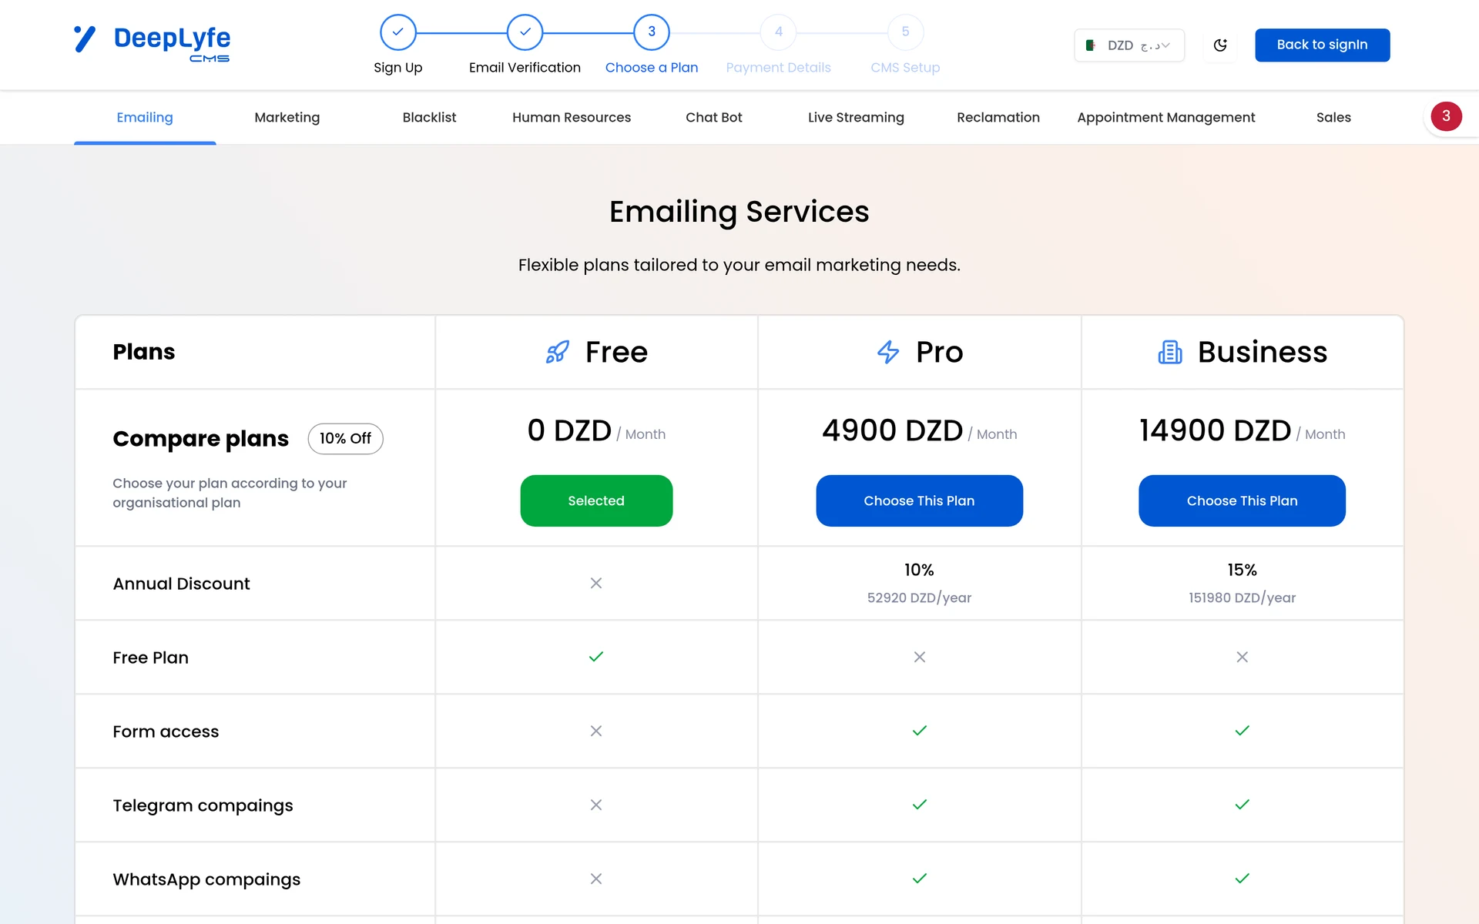Click the 151980 DZD/year text
Viewport: 1479px width, 924px height.
tap(1242, 598)
